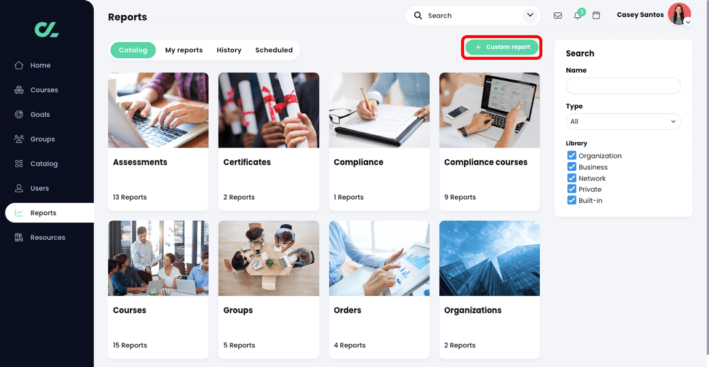Click the Name search input field
Screen dimensions: 709x367
point(623,86)
